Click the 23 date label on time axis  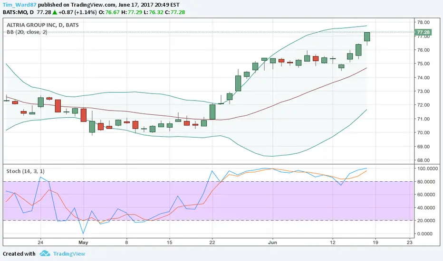[409, 242]
